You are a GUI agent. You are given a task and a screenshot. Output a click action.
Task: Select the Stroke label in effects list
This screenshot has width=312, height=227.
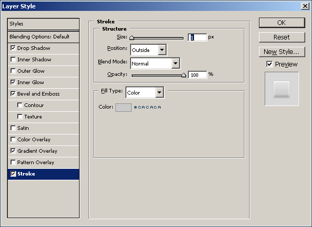coord(26,173)
